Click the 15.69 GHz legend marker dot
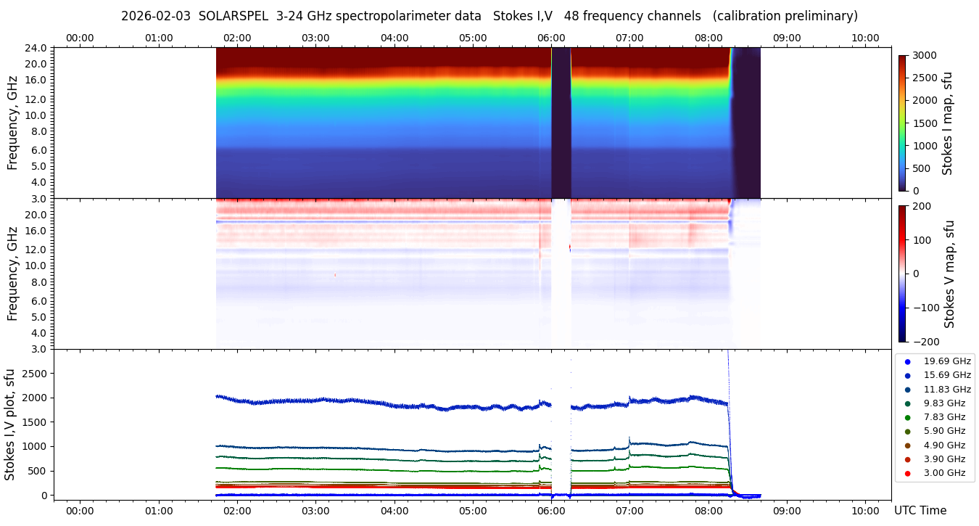This screenshot has height=526, width=979. pos(907,375)
